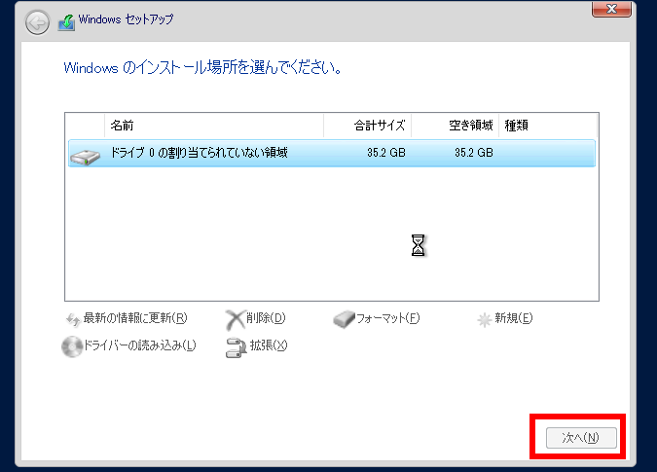Click the format drive icon
The image size is (657, 472).
pos(344,319)
